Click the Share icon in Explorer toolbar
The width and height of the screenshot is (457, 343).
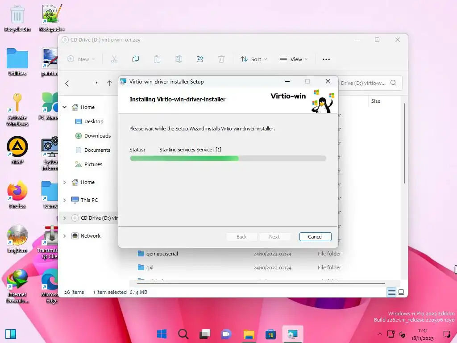point(200,59)
